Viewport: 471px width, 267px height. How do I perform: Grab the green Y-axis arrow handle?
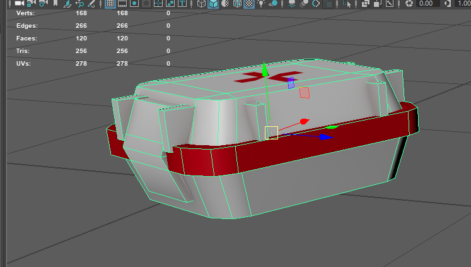pyautogui.click(x=264, y=69)
